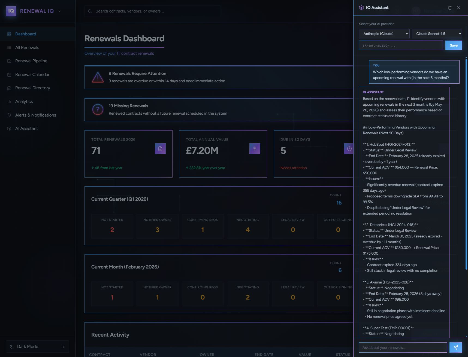468x357 pixels.
Task: Open Renewal Directory page
Action: (38, 88)
